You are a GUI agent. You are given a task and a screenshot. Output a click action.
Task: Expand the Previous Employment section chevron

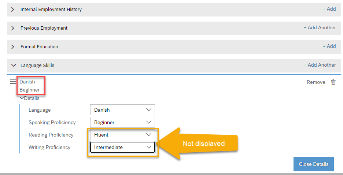[13, 28]
